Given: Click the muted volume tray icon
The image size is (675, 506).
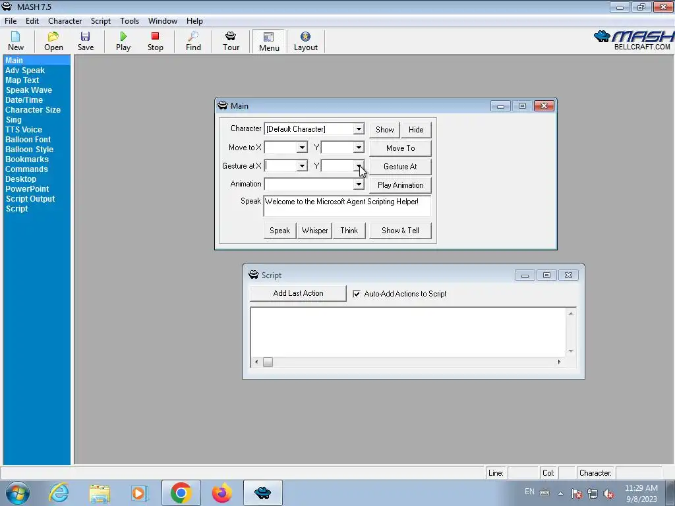Looking at the screenshot, I should pos(608,493).
